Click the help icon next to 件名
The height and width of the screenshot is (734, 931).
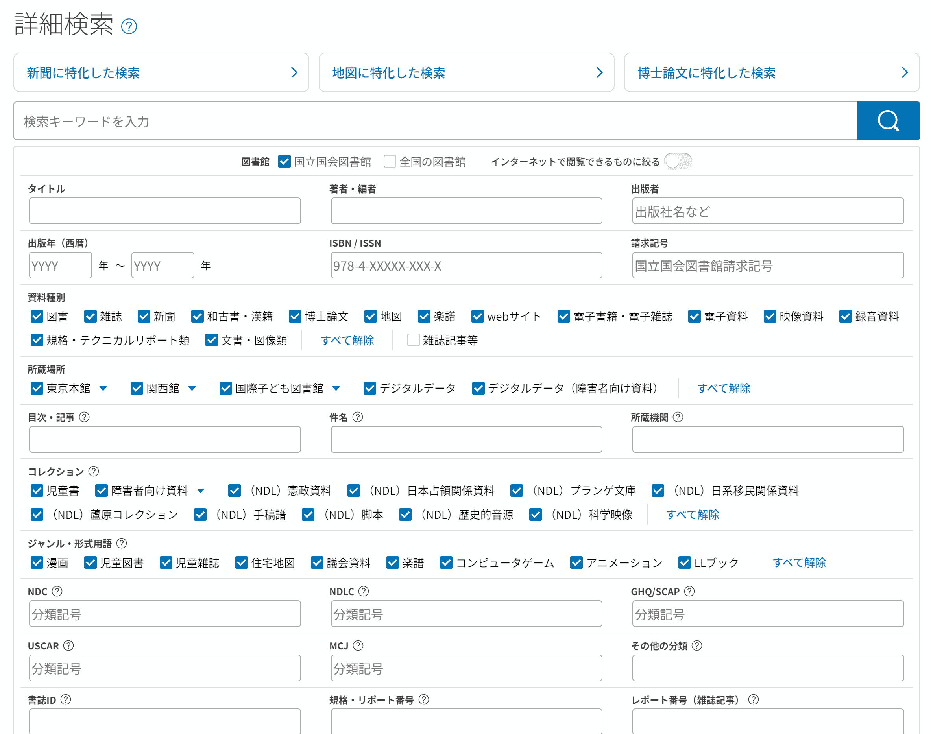(x=357, y=417)
